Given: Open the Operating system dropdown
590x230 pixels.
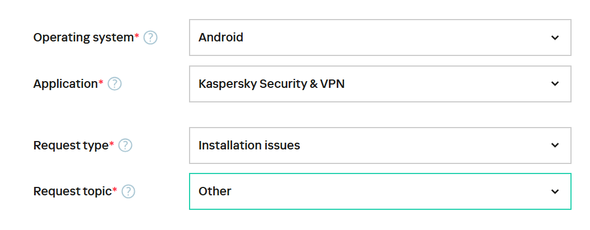Looking at the screenshot, I should coord(380,37).
